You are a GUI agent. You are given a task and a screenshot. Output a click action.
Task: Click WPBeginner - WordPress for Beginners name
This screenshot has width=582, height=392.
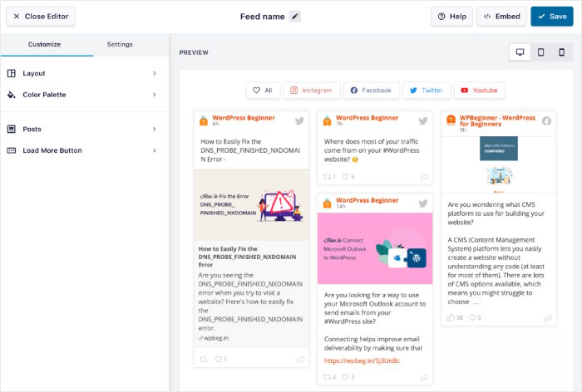pyautogui.click(x=497, y=120)
